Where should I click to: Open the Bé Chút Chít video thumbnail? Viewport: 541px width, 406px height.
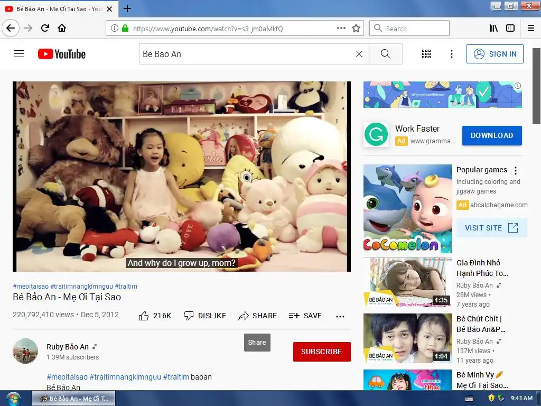(407, 338)
